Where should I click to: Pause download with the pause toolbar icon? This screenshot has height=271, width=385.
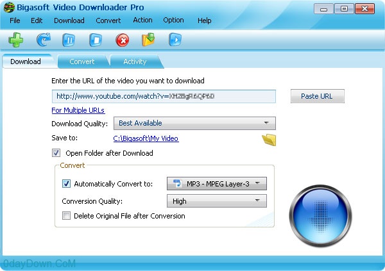69,40
